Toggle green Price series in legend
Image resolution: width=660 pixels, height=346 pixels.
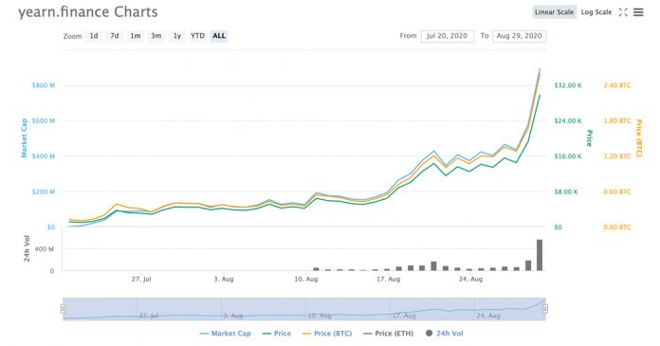pos(277,334)
